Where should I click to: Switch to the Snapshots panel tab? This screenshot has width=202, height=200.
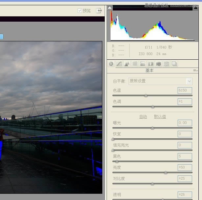[174, 64]
